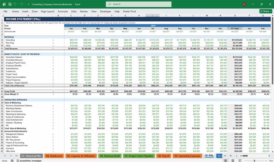Click the Gross Profit row label
This screenshot has width=274, height=162.
10,91
